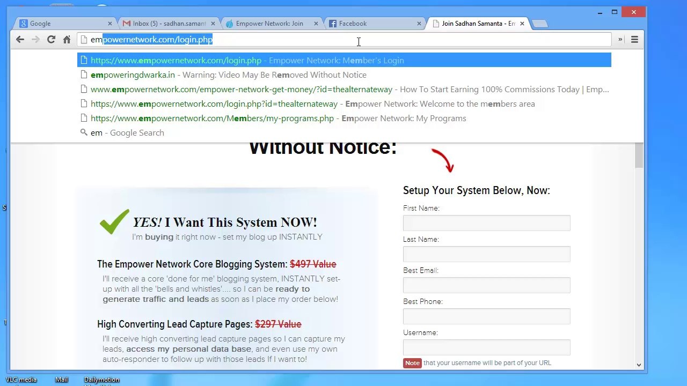Screen dimensions: 687x386
Task: Click the '$297 Value' struck-through price
Action: tap(278, 324)
